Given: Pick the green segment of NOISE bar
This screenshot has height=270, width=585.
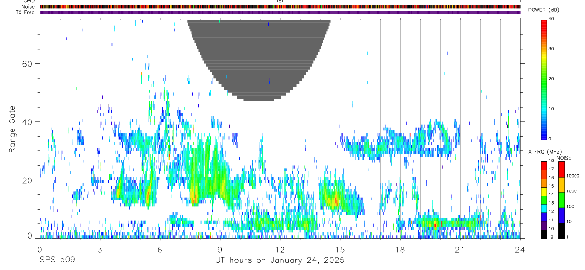Looking at the screenshot, I should 561,200.
